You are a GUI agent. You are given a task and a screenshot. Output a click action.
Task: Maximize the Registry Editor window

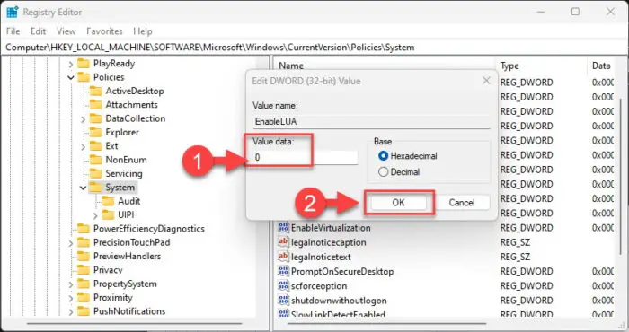point(575,12)
